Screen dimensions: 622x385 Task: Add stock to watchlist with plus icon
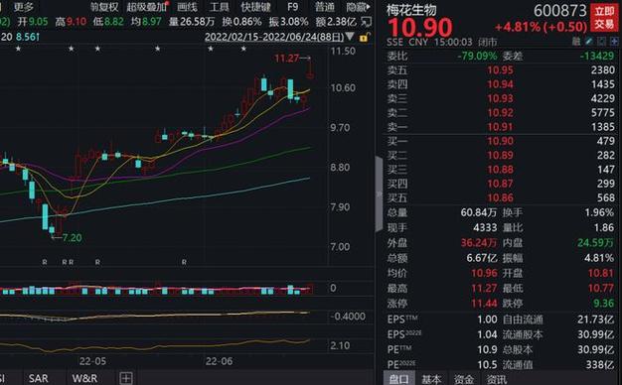click(614, 42)
